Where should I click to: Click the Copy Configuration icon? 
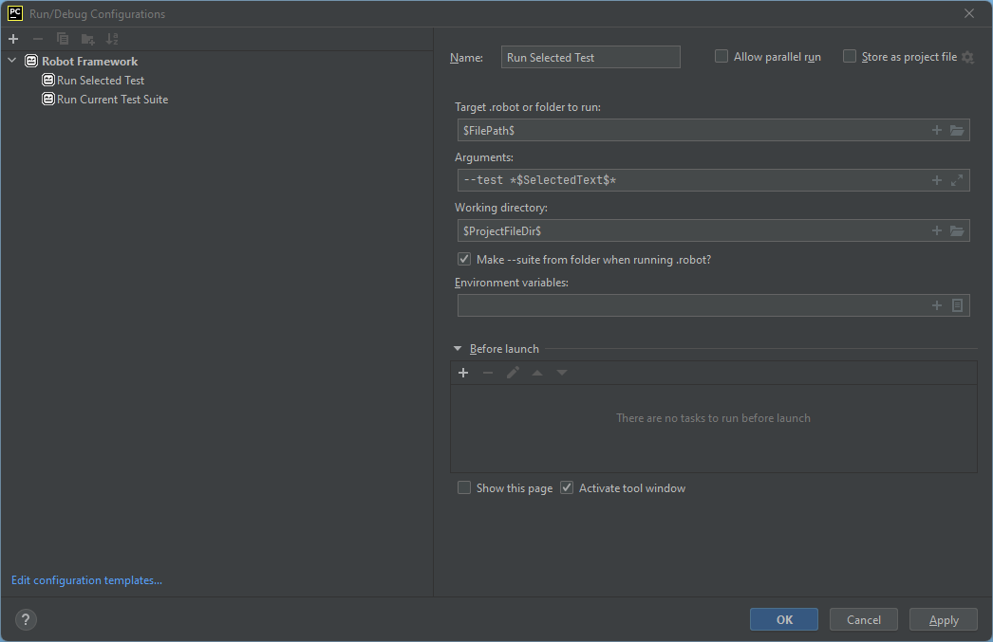(x=63, y=39)
